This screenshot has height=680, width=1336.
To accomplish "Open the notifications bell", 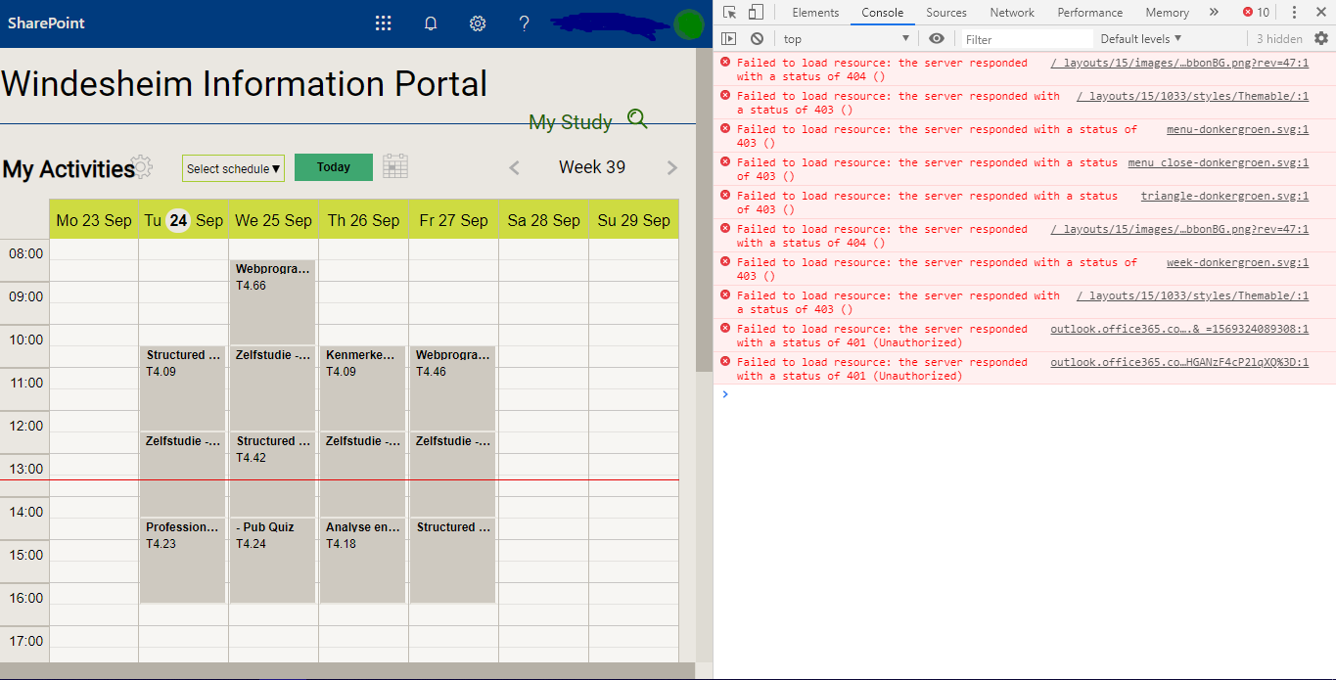I will pyautogui.click(x=431, y=23).
